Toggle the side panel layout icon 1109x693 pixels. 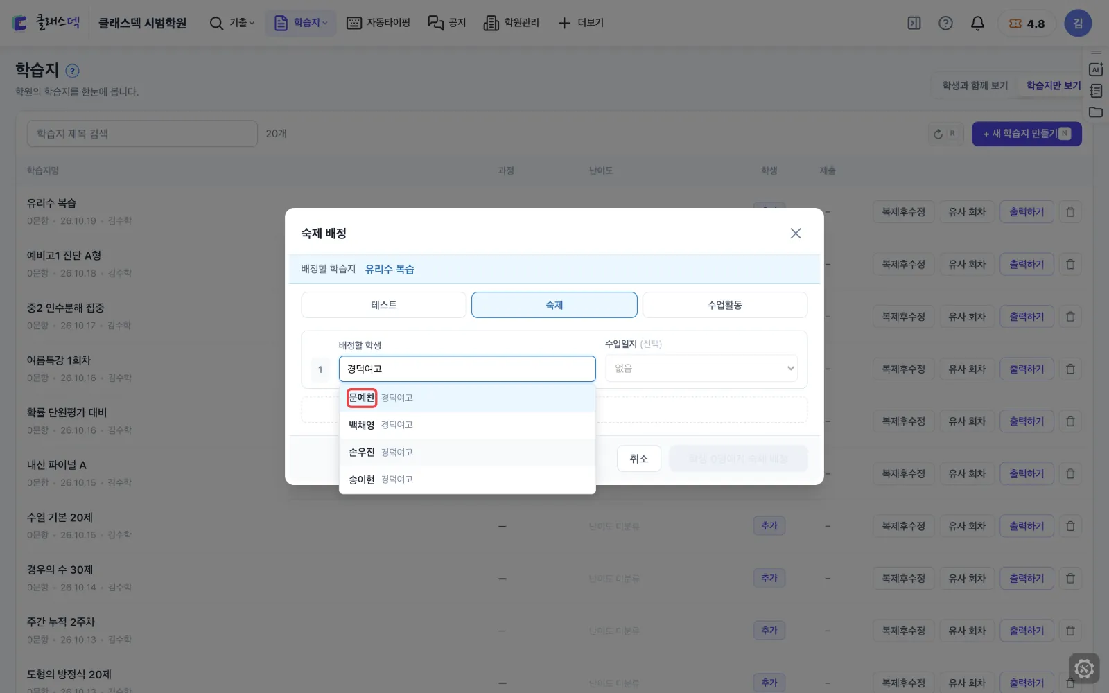pyautogui.click(x=914, y=24)
